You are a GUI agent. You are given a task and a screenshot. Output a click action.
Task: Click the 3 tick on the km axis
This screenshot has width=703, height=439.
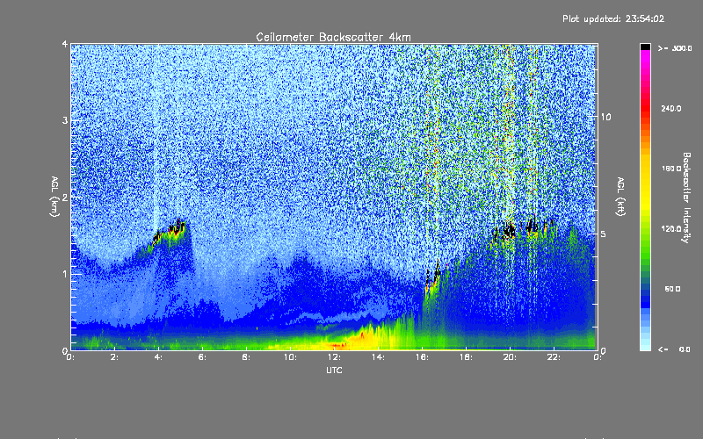pos(65,120)
